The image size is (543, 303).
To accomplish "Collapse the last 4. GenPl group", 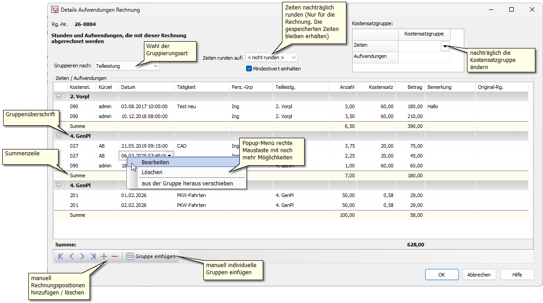I will point(59,185).
